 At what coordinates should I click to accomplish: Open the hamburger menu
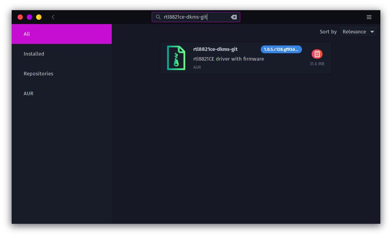pyautogui.click(x=369, y=17)
